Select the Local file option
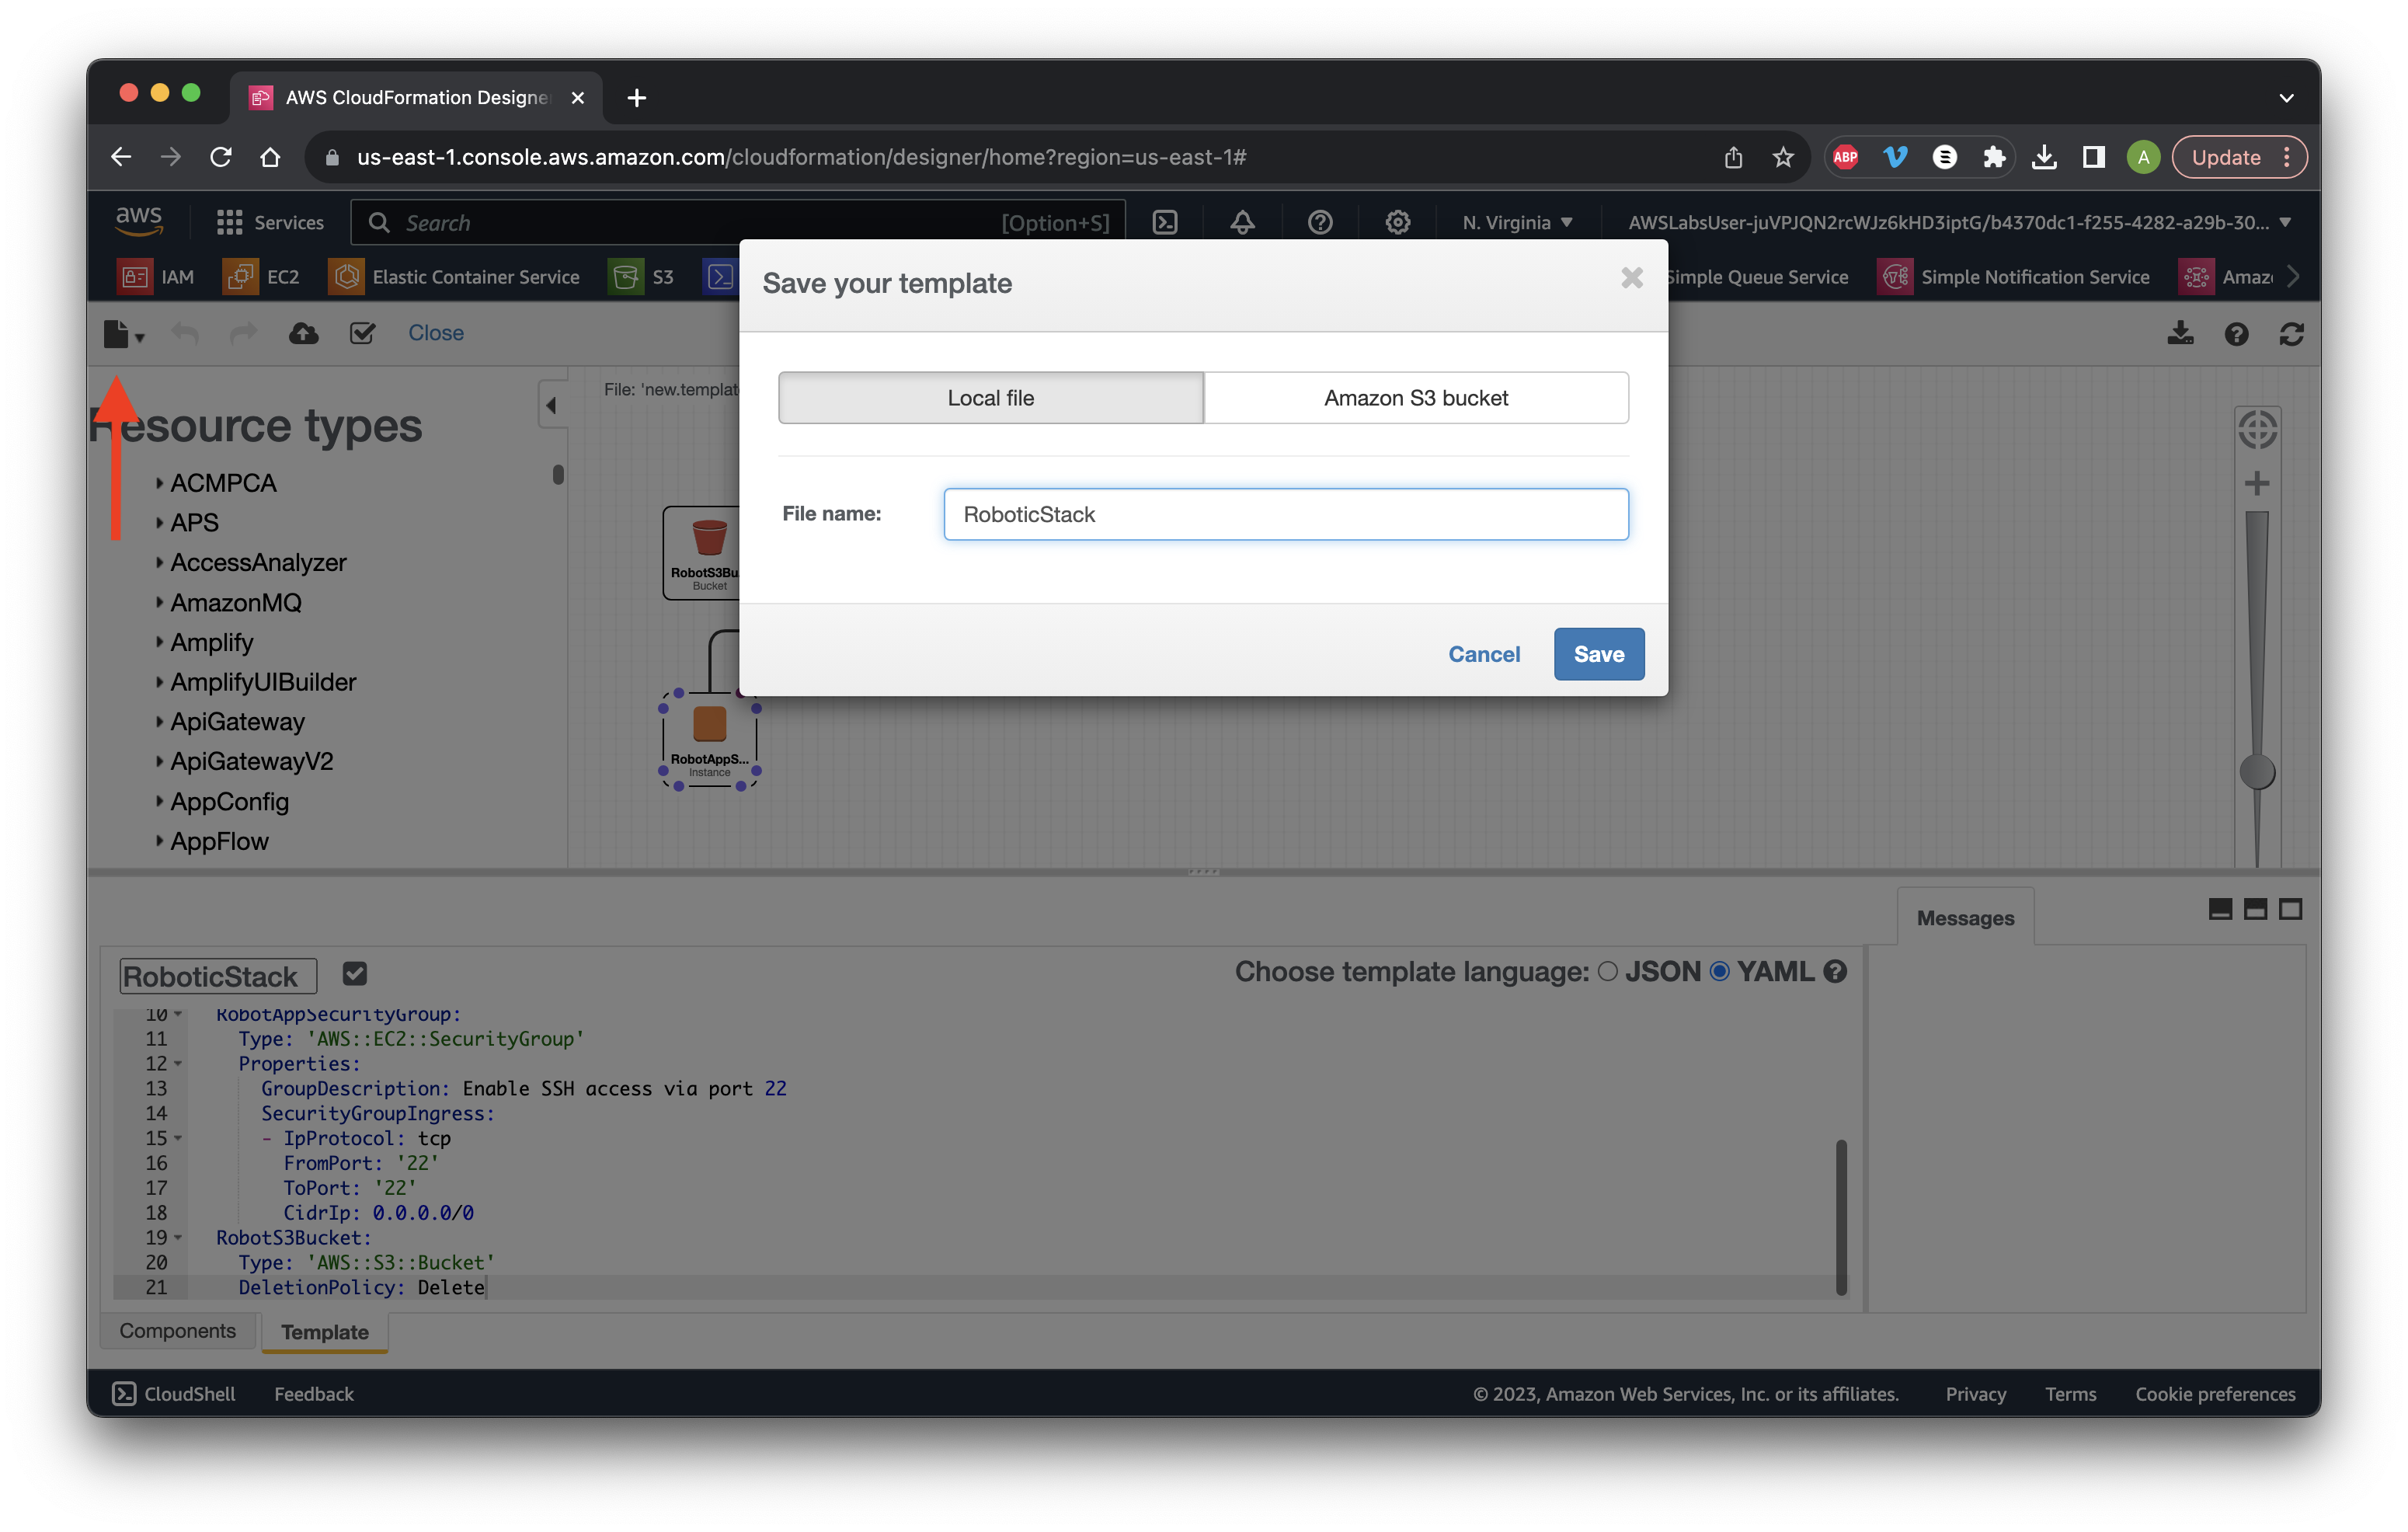This screenshot has width=2408, height=1532. 990,398
